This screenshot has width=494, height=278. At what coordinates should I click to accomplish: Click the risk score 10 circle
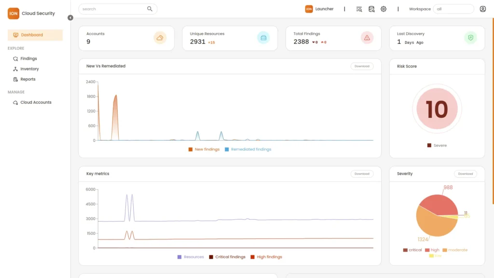point(437,109)
